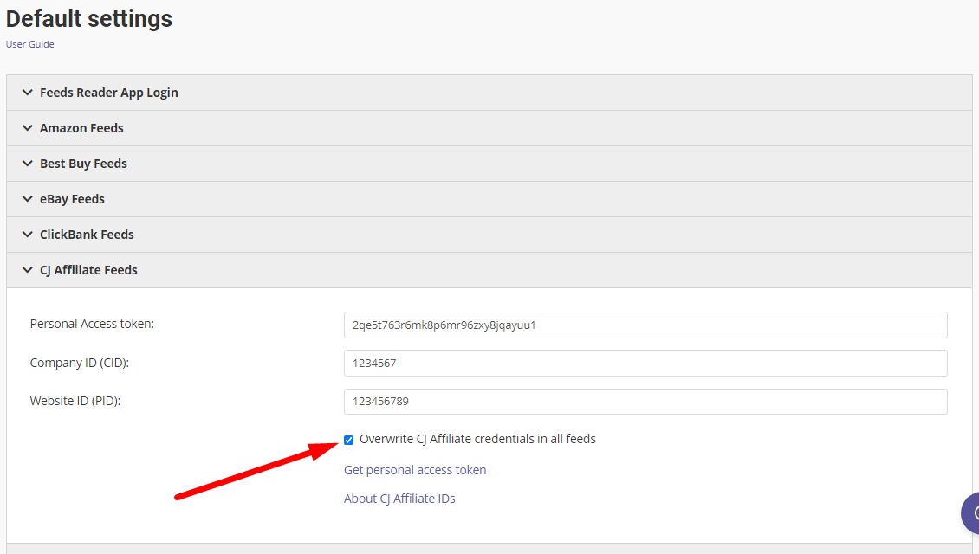Click the Personal Access token label
The image size is (979, 554).
point(92,324)
